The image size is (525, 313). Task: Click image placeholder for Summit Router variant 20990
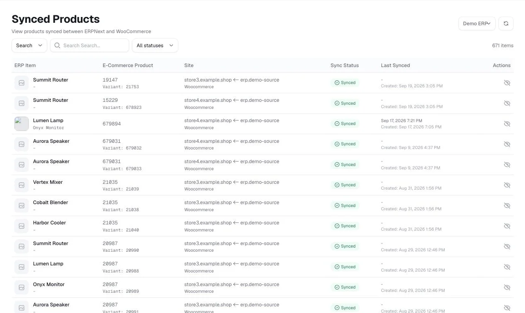(x=22, y=246)
